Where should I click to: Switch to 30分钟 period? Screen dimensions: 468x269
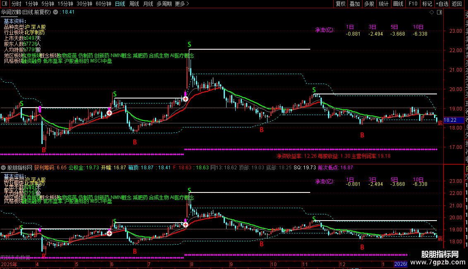click(84, 4)
